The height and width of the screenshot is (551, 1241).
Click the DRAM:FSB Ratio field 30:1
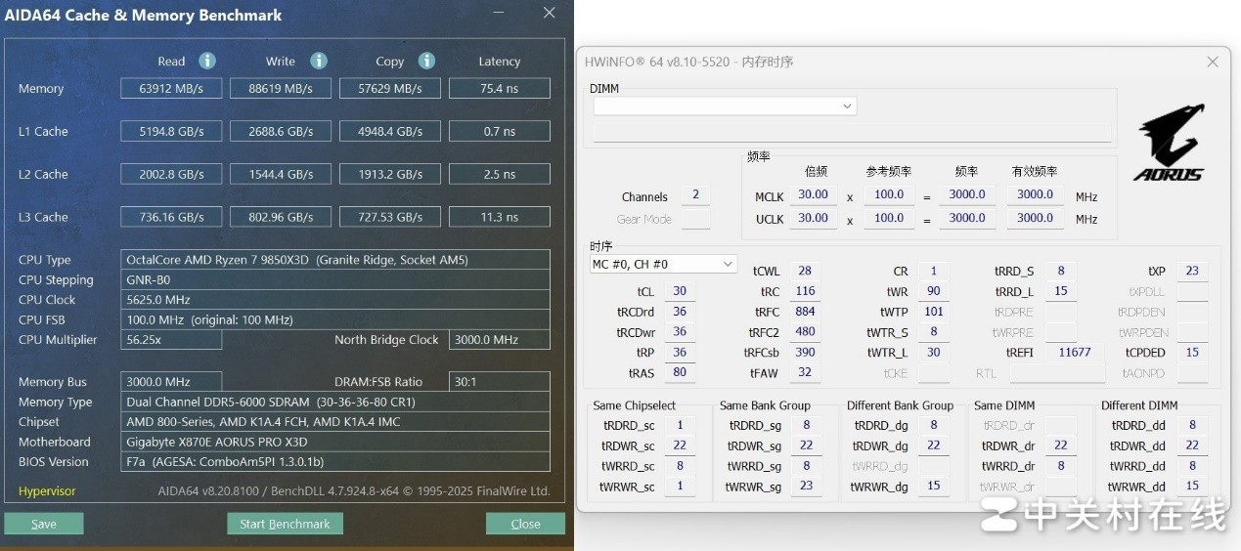click(500, 382)
